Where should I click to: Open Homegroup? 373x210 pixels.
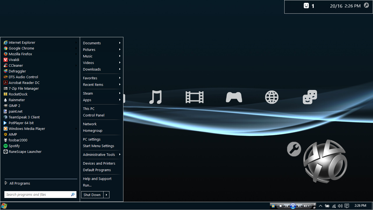102,130
